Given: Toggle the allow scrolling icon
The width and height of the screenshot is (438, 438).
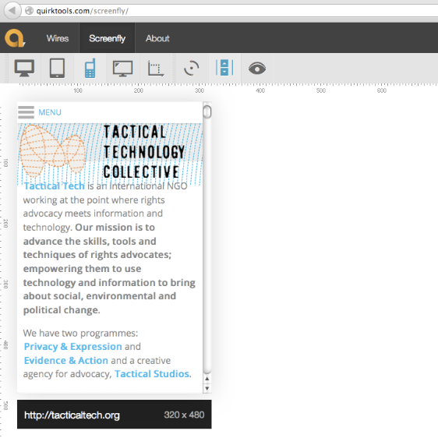Looking at the screenshot, I should pyautogui.click(x=224, y=67).
